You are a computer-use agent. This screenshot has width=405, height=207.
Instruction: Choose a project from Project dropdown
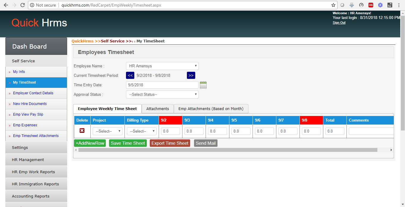108,131
